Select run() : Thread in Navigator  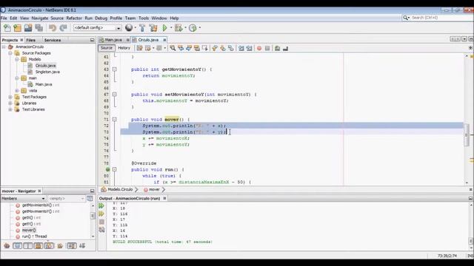34,236
